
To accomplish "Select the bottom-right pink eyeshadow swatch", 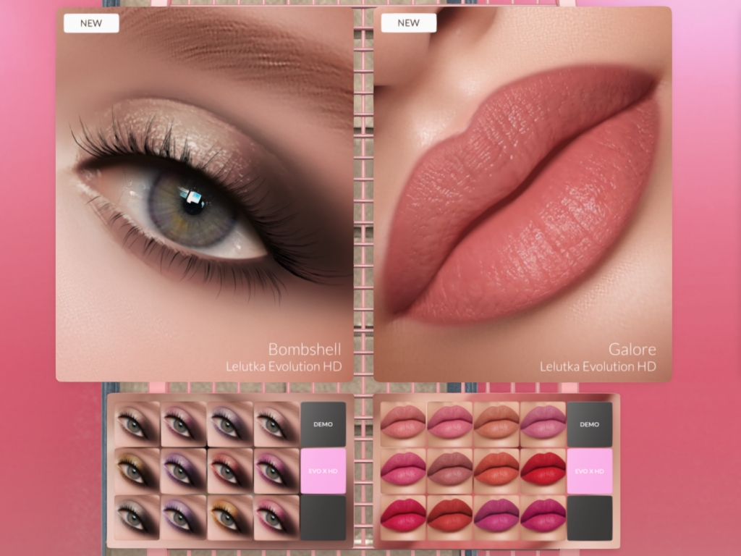I will point(276,517).
